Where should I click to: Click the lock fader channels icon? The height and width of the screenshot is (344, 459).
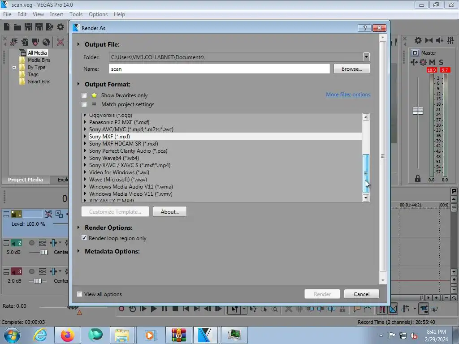point(418,178)
